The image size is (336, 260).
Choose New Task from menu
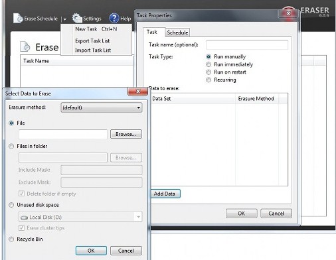pyautogui.click(x=96, y=29)
